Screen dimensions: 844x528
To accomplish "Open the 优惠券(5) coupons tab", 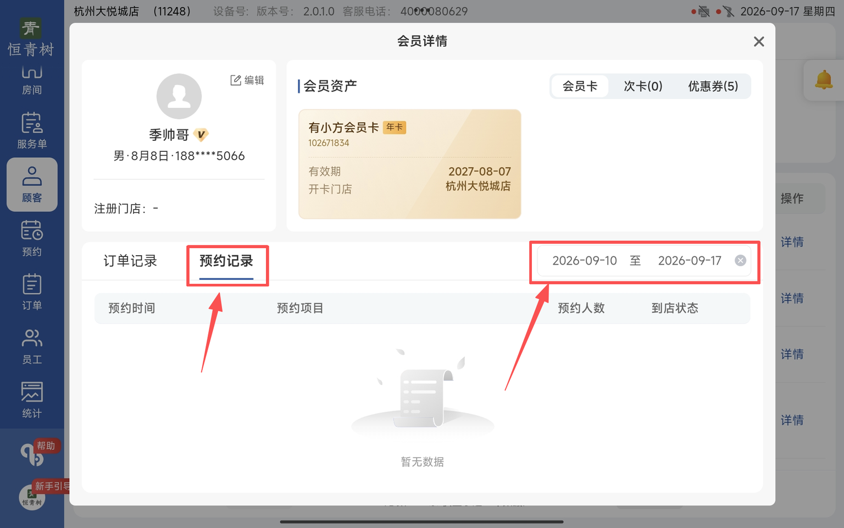I will [713, 86].
